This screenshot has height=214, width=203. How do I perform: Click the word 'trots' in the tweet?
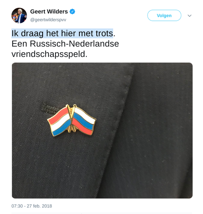[105, 33]
